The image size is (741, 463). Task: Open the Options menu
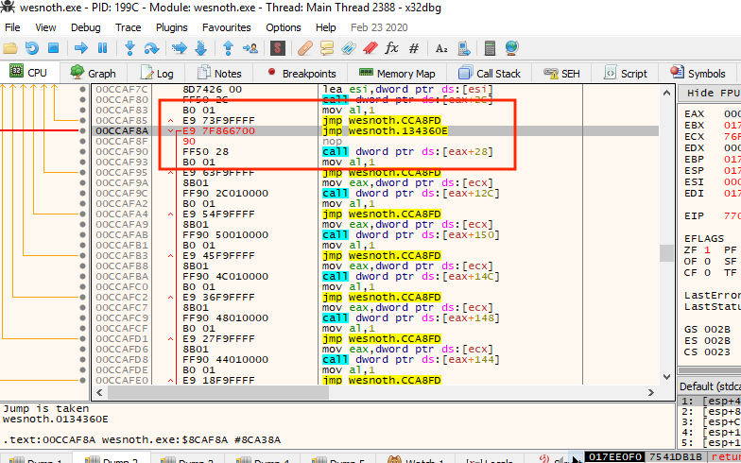coord(284,27)
